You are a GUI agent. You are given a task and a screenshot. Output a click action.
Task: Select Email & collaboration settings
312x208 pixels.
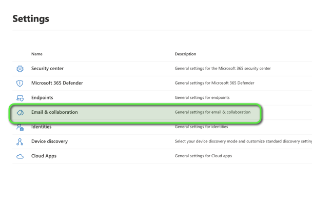click(x=54, y=112)
